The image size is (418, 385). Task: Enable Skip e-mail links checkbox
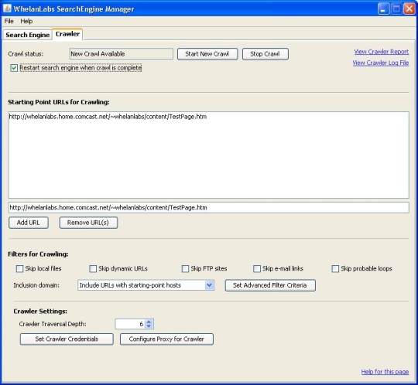coord(257,268)
